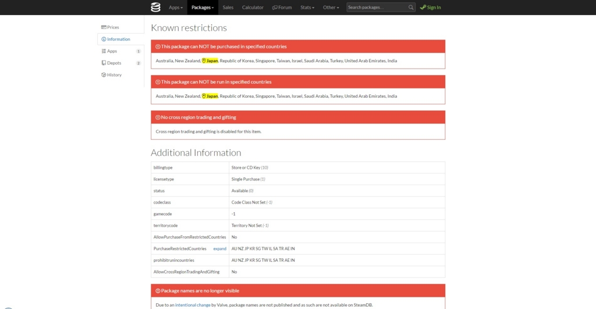The height and width of the screenshot is (309, 596).
Task: Expand the Other dropdown
Action: (331, 7)
